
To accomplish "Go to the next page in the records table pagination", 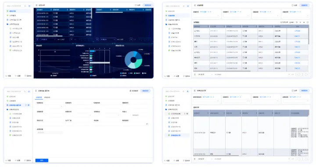I will [304, 159].
